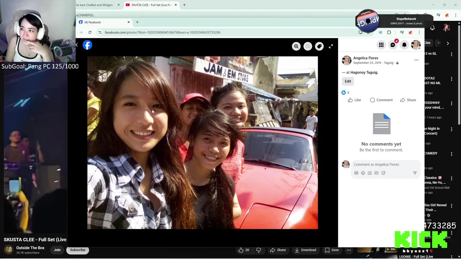Open LOONIE - Full Set video

[416, 256]
